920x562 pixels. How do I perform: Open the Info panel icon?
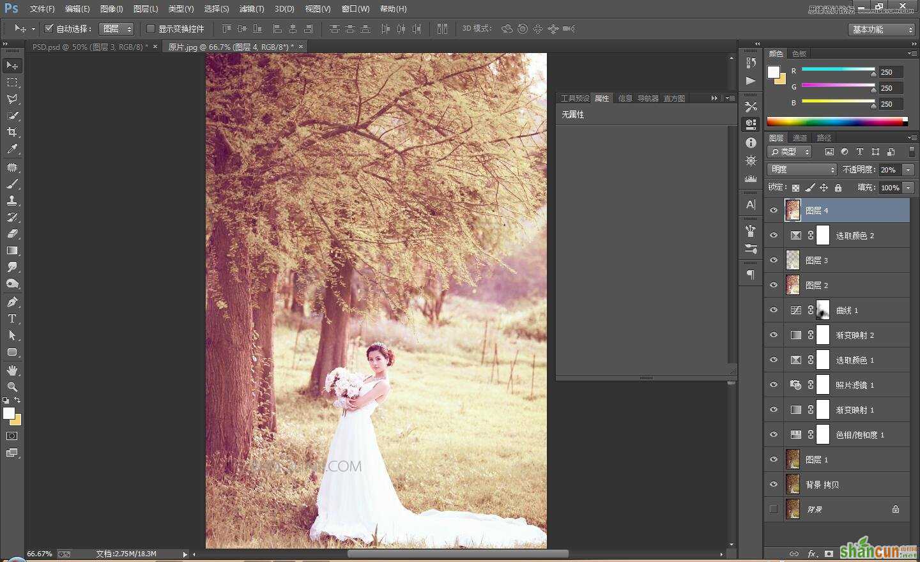click(751, 142)
